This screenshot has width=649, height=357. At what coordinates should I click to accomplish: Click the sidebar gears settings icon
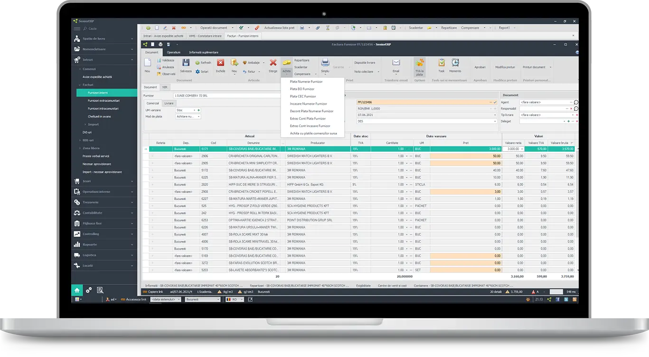click(88, 290)
